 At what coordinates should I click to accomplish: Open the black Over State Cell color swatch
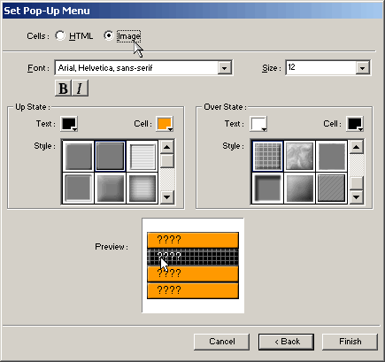[355, 124]
